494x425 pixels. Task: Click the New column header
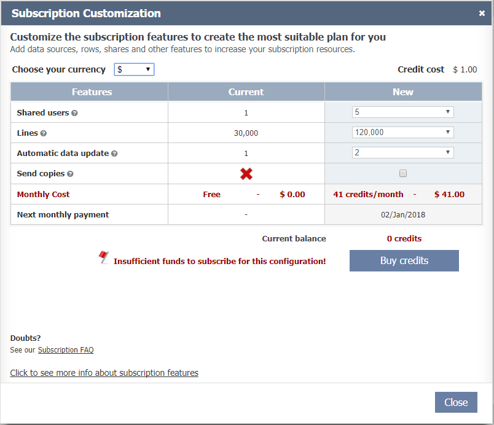pyautogui.click(x=403, y=92)
